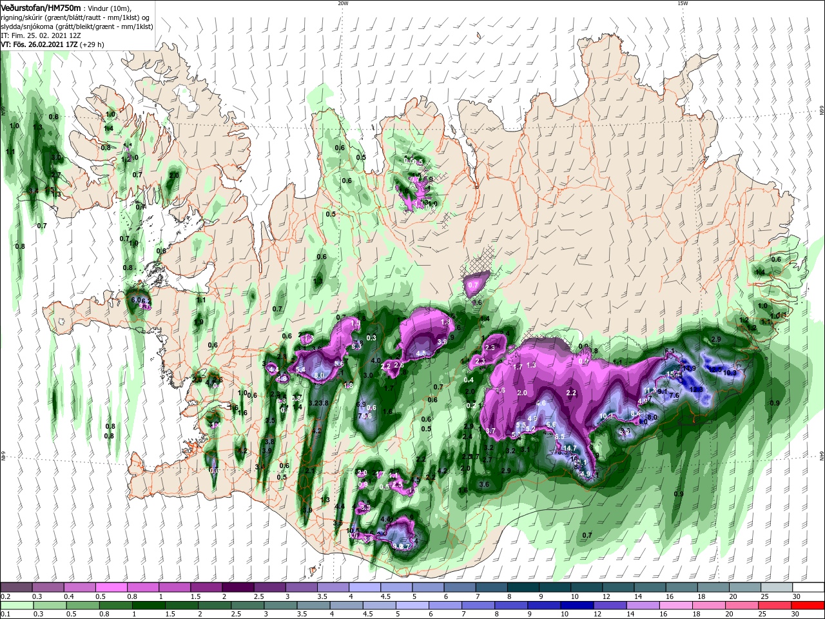Click top legend swatch between 0.5 and 0.8
825x619 pixels.
point(111,587)
